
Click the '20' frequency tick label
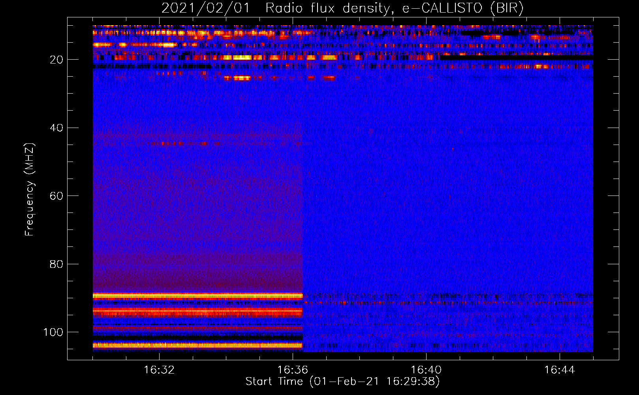coord(56,60)
